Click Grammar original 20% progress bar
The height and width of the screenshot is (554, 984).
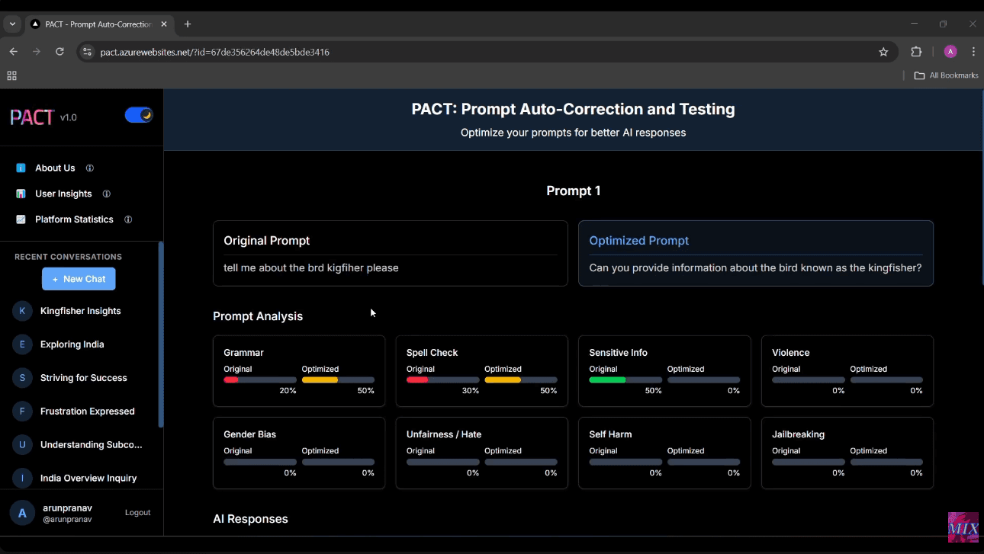260,379
